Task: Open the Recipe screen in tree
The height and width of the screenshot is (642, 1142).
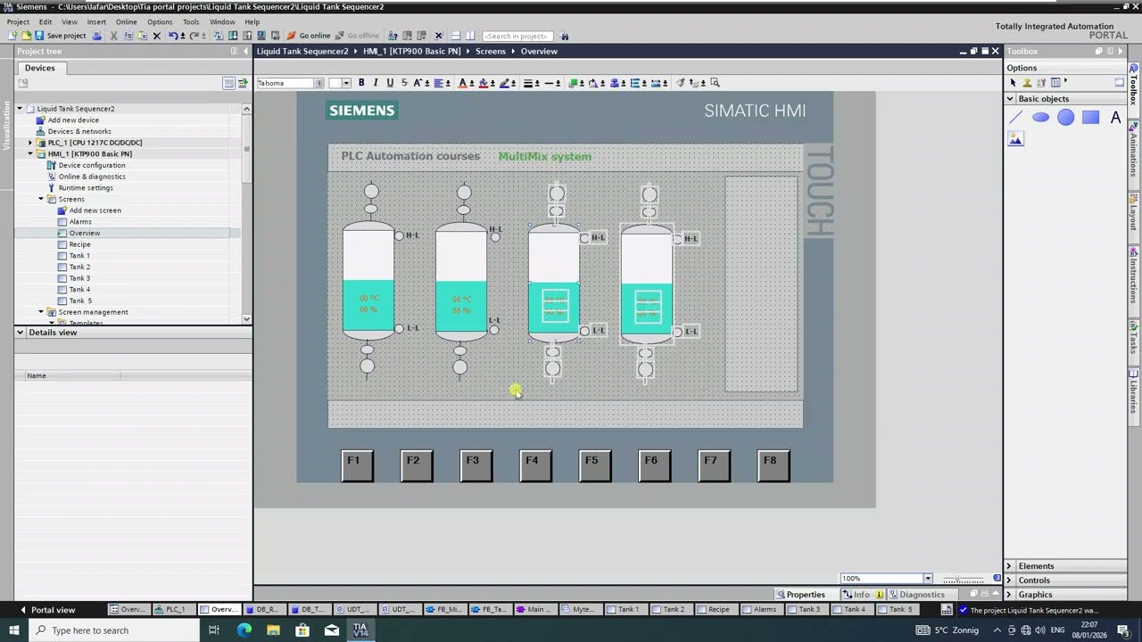Action: click(79, 244)
